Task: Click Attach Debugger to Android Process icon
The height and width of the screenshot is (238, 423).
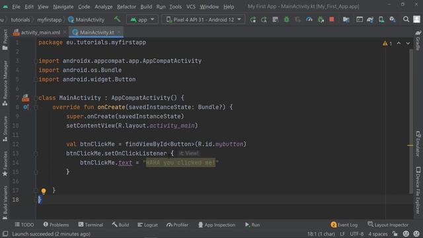Action: coord(321,19)
